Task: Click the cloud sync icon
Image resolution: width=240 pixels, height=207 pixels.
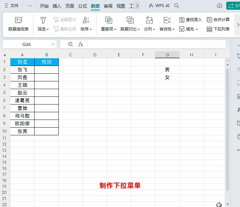Action: pyautogui.click(x=220, y=6)
